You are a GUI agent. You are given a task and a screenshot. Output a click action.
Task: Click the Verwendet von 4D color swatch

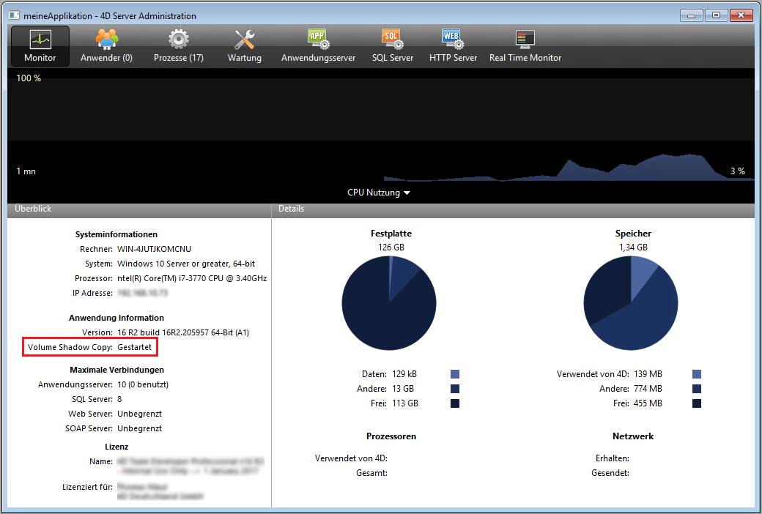(697, 374)
